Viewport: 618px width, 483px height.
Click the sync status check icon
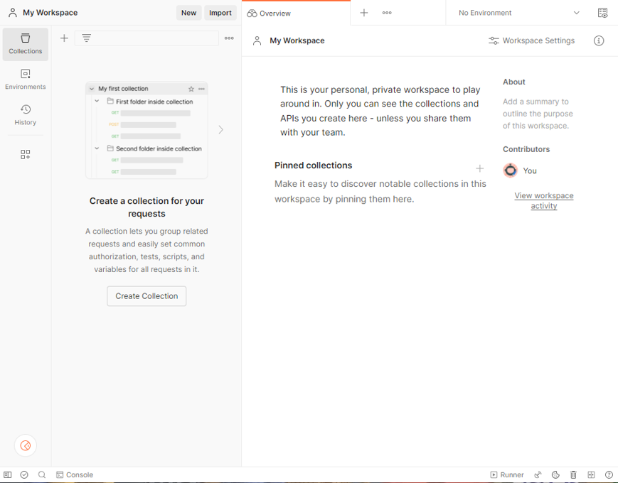(24, 474)
